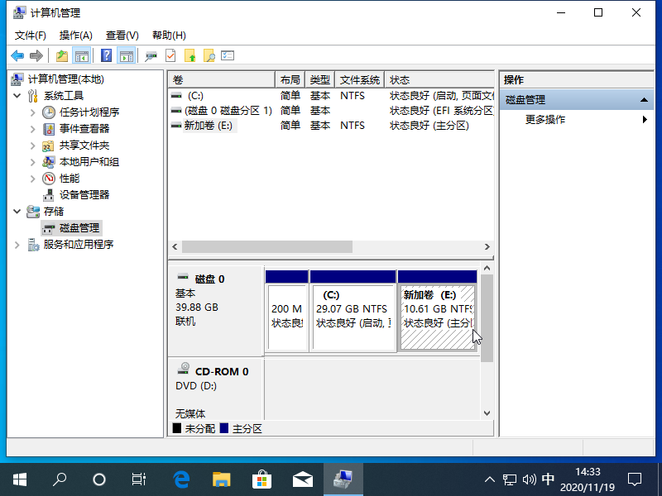
Task: Select the (磁盘 0 磁盘分区 1) volume row
Action: (x=331, y=111)
